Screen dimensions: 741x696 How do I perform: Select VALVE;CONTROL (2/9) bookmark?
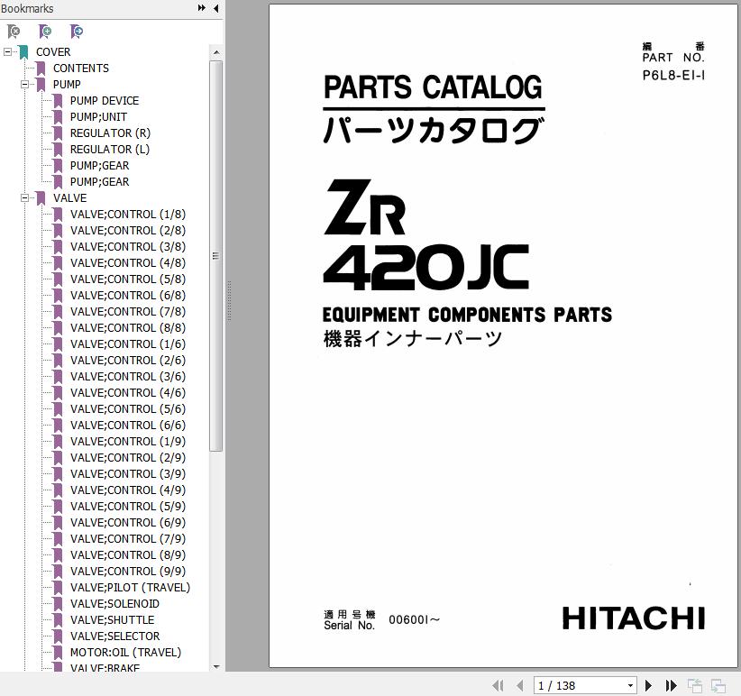(128, 457)
